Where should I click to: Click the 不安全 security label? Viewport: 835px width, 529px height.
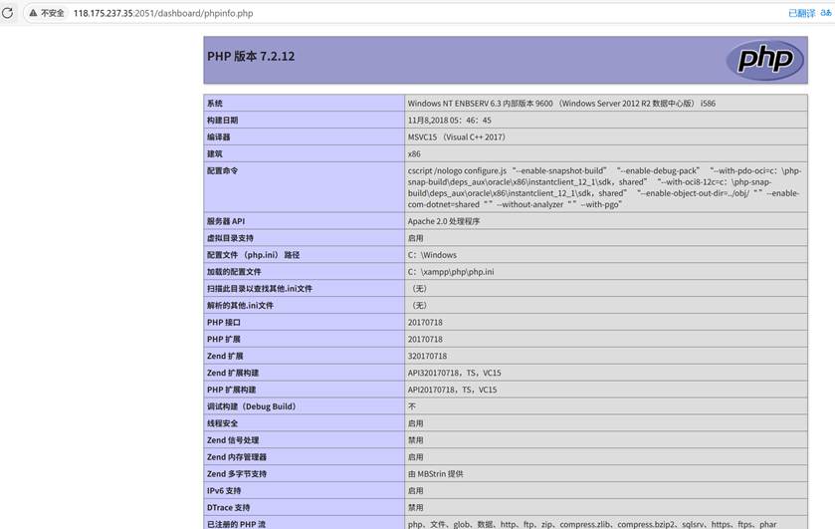click(52, 13)
